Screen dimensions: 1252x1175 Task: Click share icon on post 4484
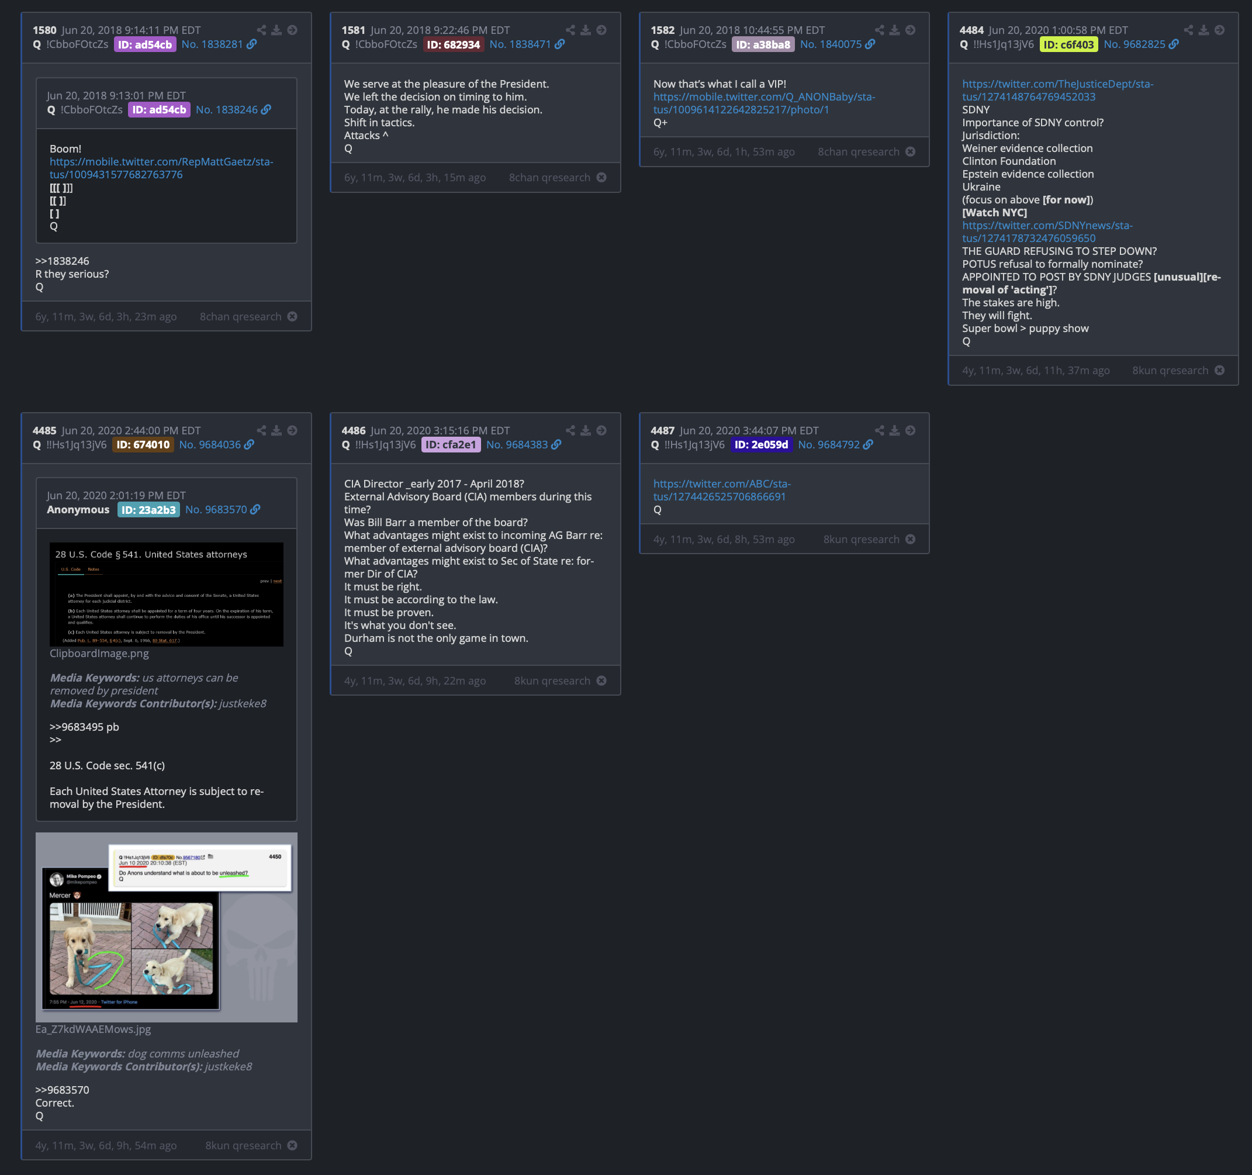click(x=1188, y=30)
